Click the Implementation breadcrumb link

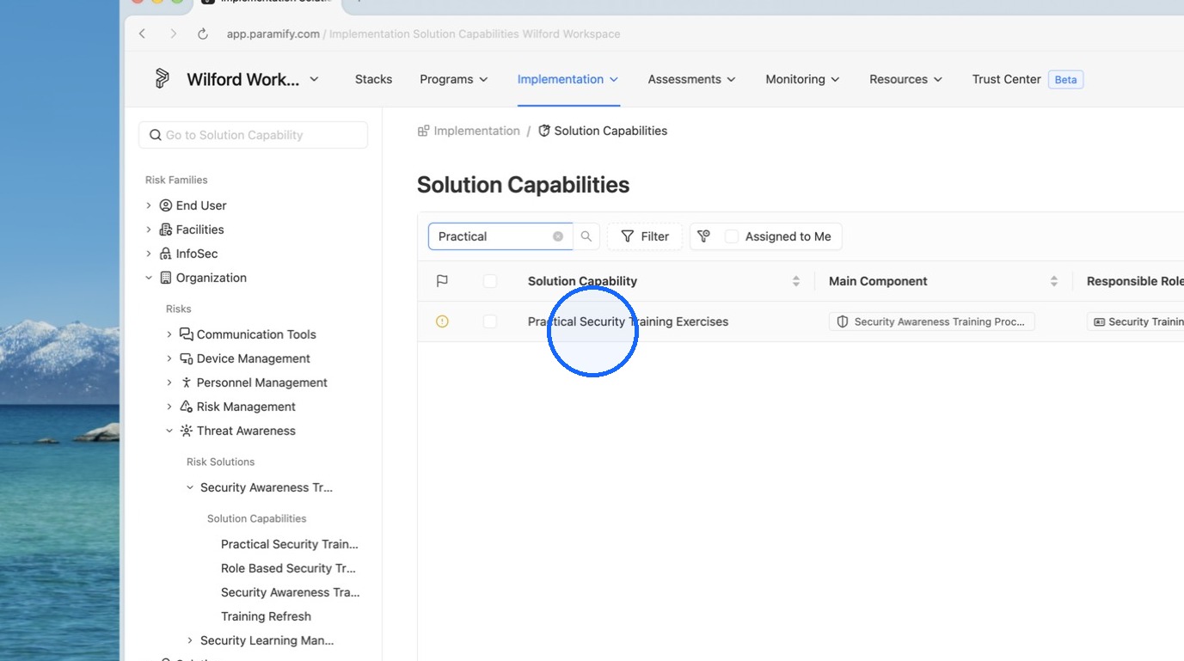476,131
